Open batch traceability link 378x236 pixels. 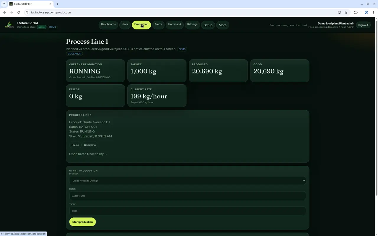[x=88, y=154]
